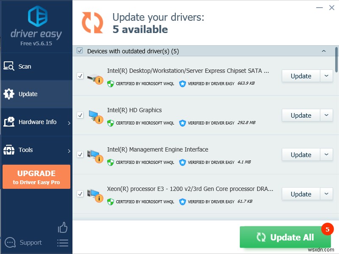339x254 pixels.
Task: Click Update for the Express Chipset SATA driver
Action: pos(300,76)
